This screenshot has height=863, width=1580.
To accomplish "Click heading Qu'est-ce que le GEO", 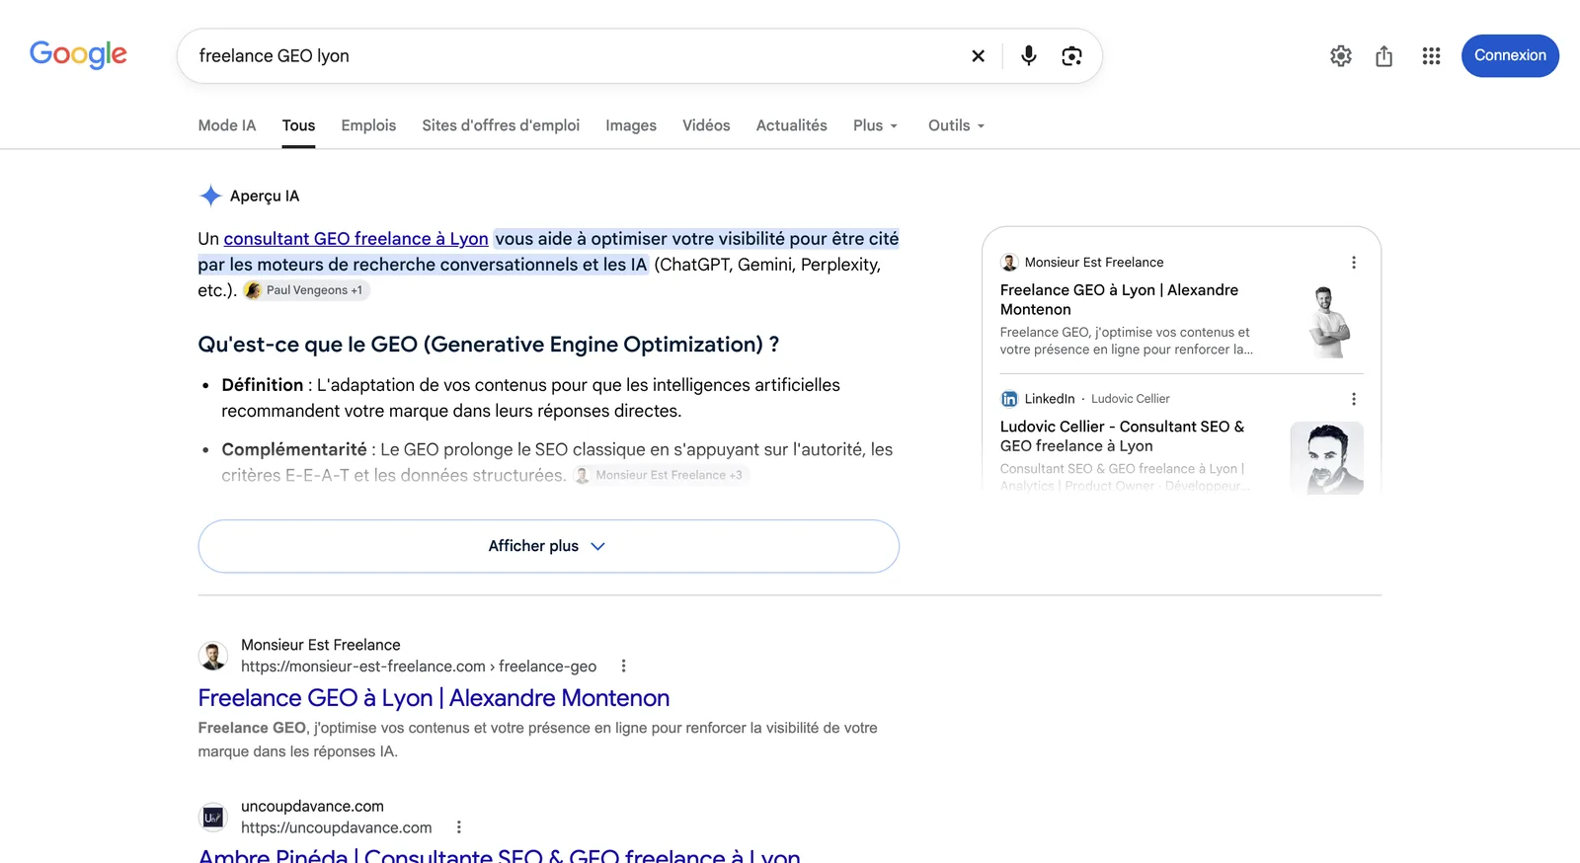I will [488, 345].
